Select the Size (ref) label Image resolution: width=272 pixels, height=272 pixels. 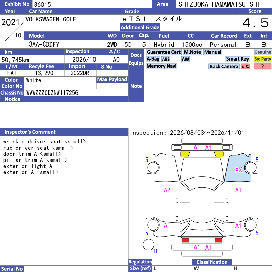[x=140, y=268]
